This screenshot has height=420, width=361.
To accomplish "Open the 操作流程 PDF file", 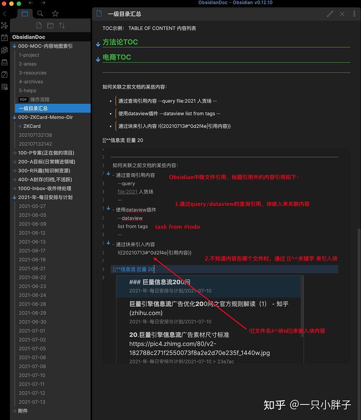I will (x=40, y=99).
